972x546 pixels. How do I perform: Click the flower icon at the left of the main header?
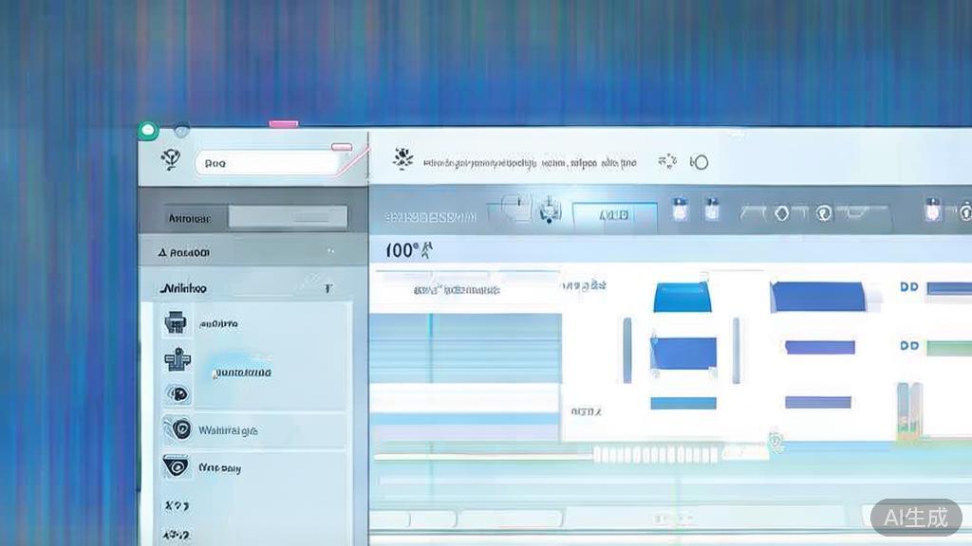coord(403,159)
